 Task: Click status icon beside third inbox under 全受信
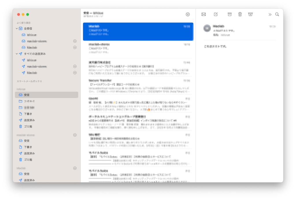pos(75,48)
